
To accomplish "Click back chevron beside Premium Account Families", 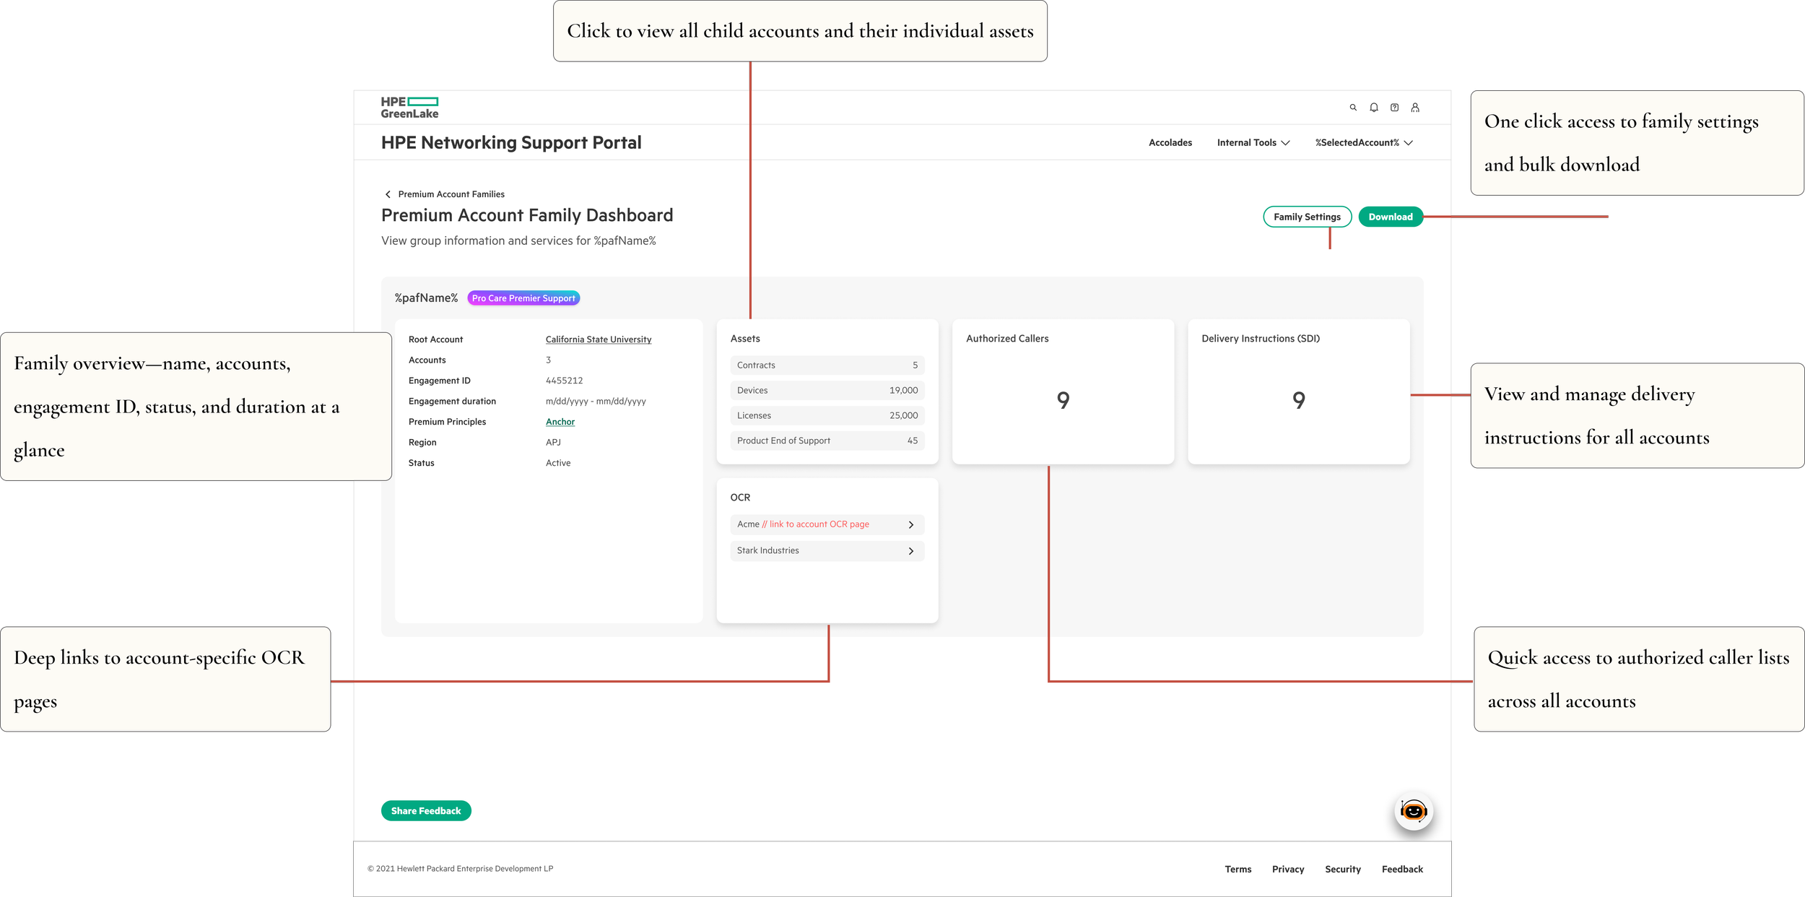I will [388, 194].
